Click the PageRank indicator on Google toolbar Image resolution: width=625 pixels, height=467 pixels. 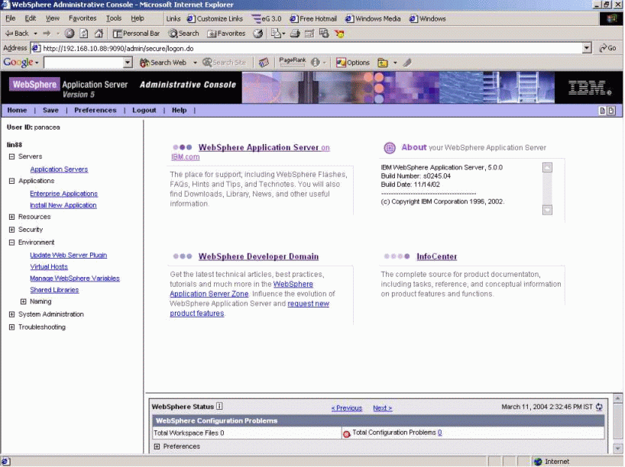tap(292, 62)
